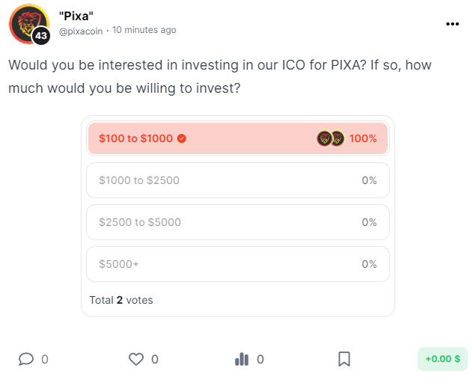Click the +0.00 $ earnings button
Screen dimensions: 473x380
pyautogui.click(x=442, y=359)
